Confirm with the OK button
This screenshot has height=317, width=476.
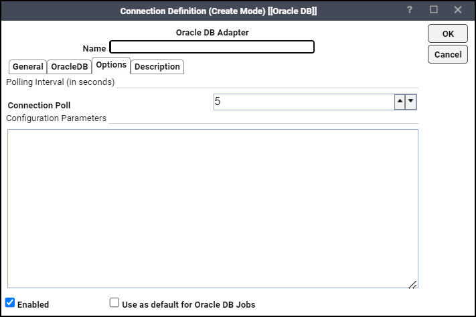point(448,33)
